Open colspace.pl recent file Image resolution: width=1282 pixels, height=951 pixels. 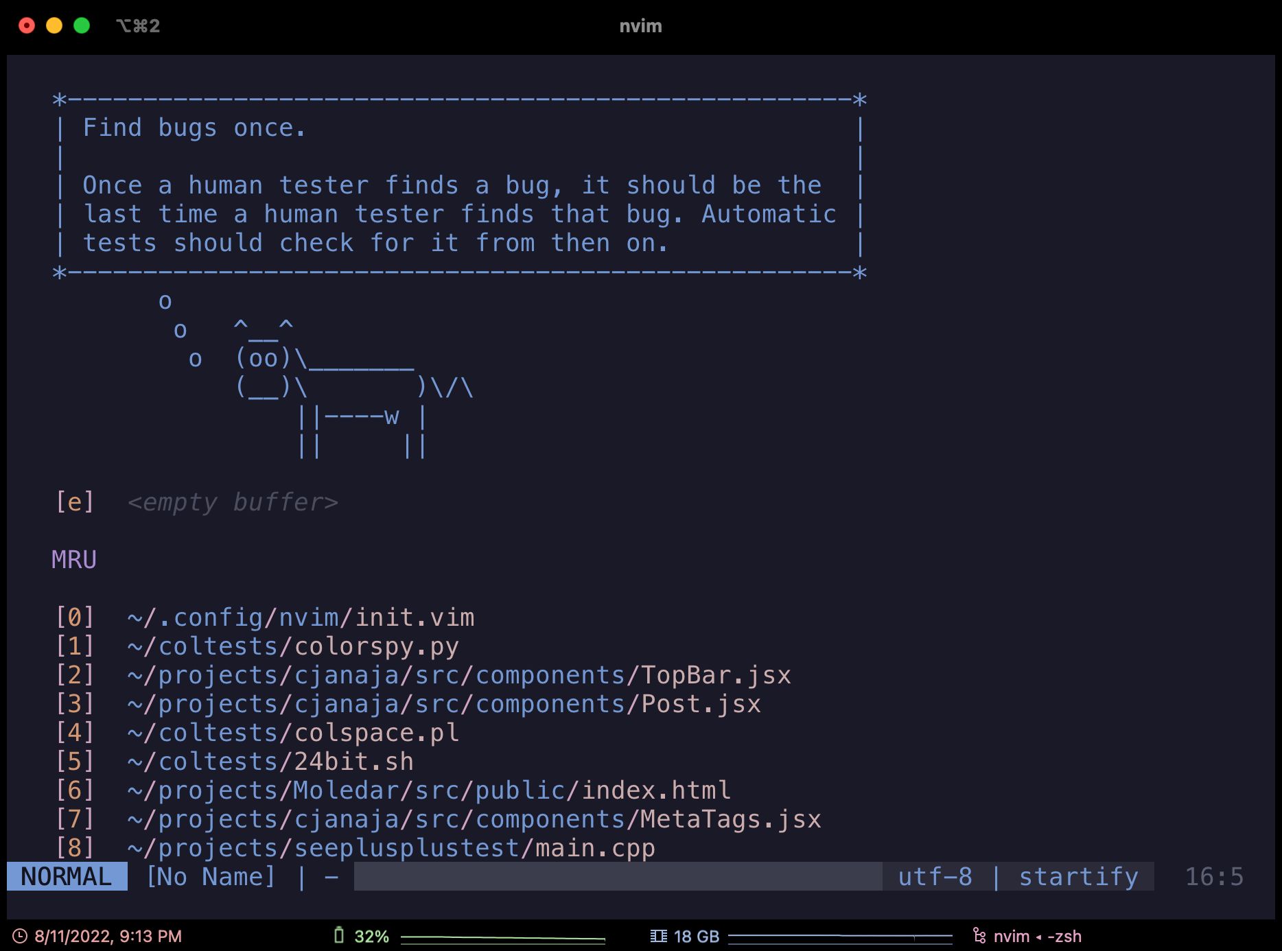tap(294, 732)
